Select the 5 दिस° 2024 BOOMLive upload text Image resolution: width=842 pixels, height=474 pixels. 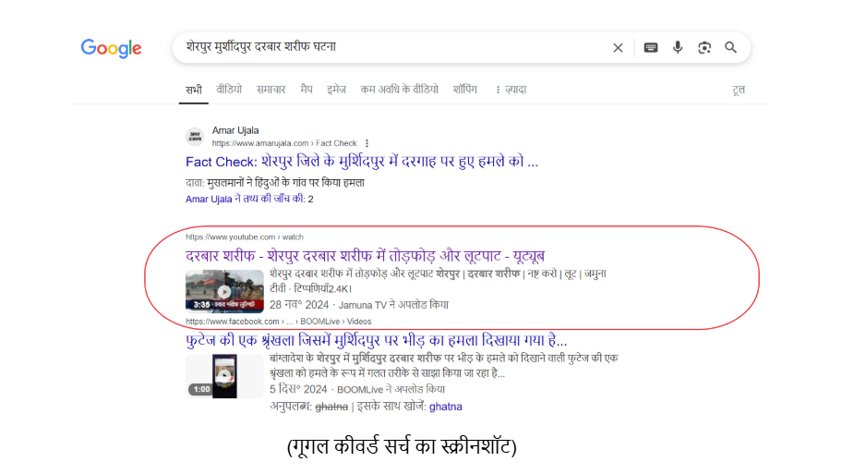357,389
